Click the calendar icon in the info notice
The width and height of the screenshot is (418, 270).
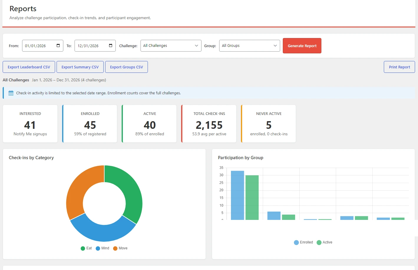click(x=11, y=93)
